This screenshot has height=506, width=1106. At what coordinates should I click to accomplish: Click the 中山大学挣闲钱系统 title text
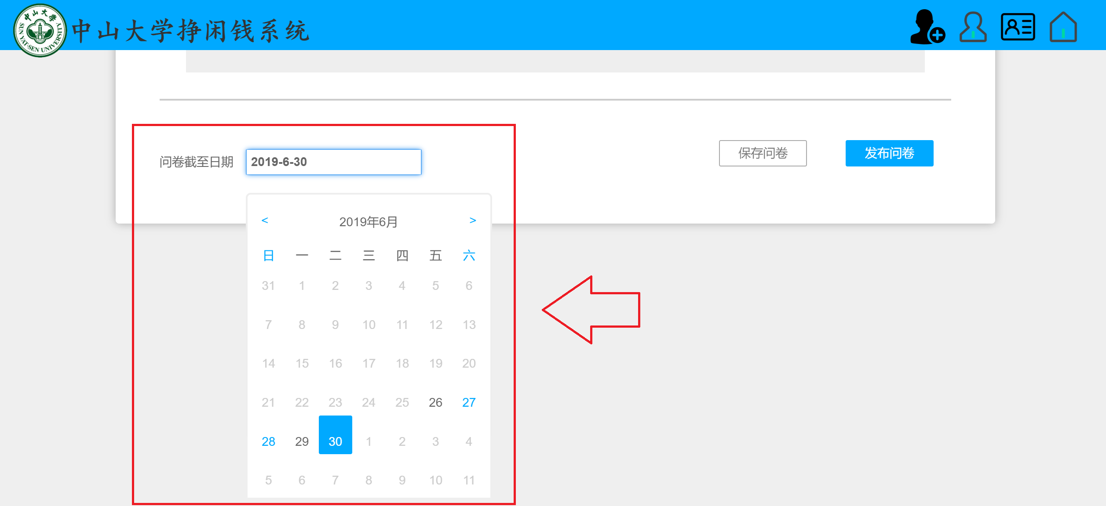point(191,31)
